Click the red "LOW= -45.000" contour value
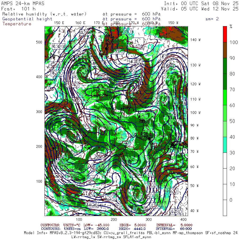 tap(96, 225)
